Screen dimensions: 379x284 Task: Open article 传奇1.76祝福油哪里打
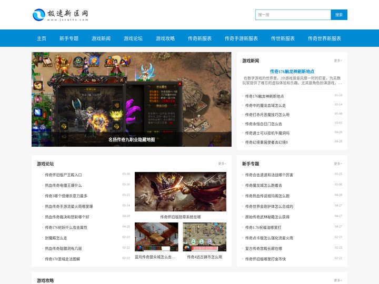(263, 228)
